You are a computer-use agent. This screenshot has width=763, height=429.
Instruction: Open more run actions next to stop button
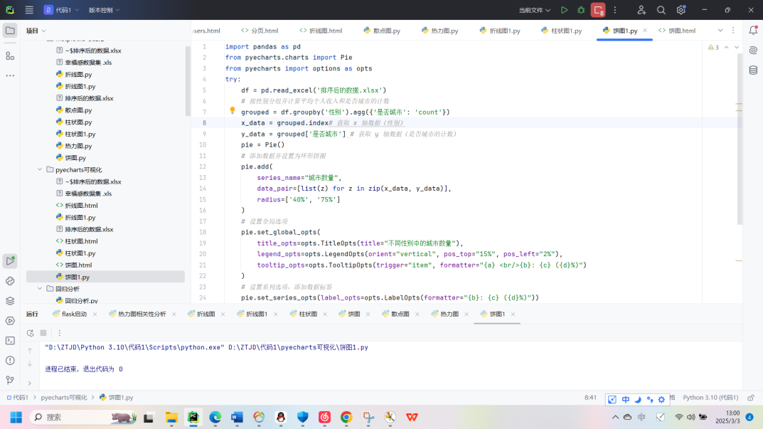click(615, 10)
